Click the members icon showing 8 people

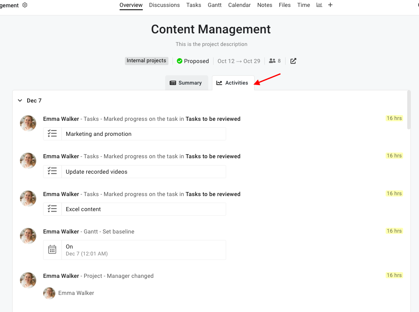click(272, 61)
